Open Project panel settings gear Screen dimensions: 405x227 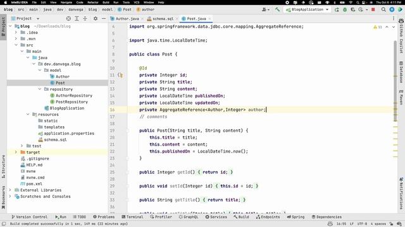[x=96, y=18]
